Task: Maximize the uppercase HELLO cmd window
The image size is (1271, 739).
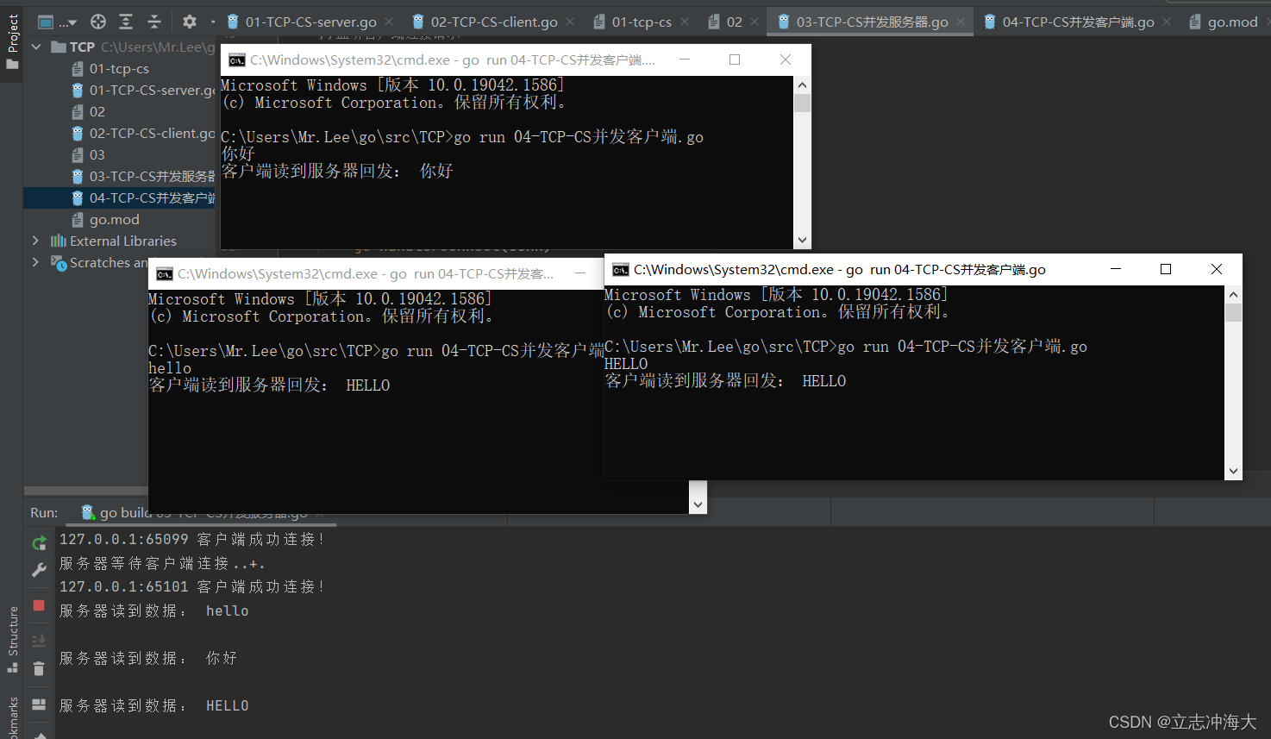Action: (1166, 269)
